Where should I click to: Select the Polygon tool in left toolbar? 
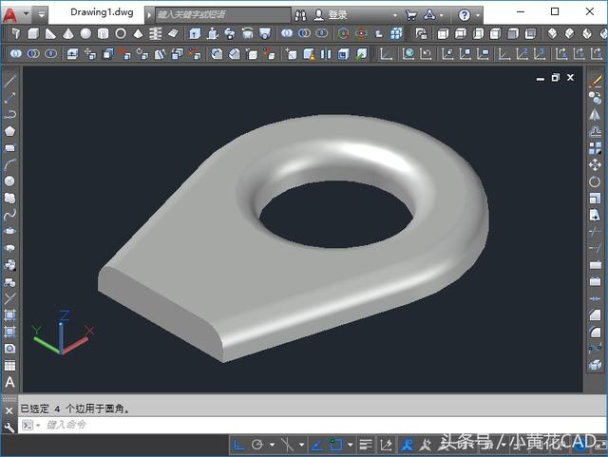point(10,130)
